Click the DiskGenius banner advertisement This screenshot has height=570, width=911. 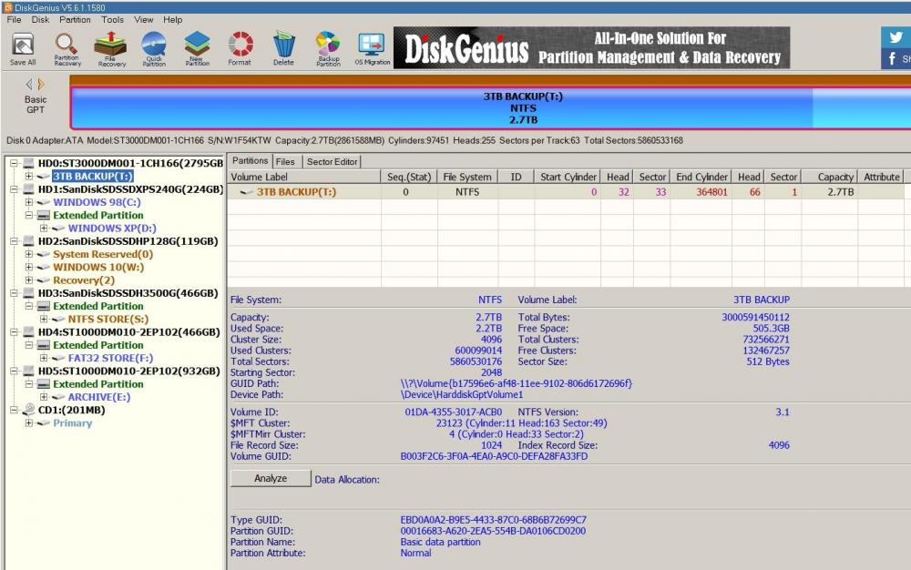[591, 47]
